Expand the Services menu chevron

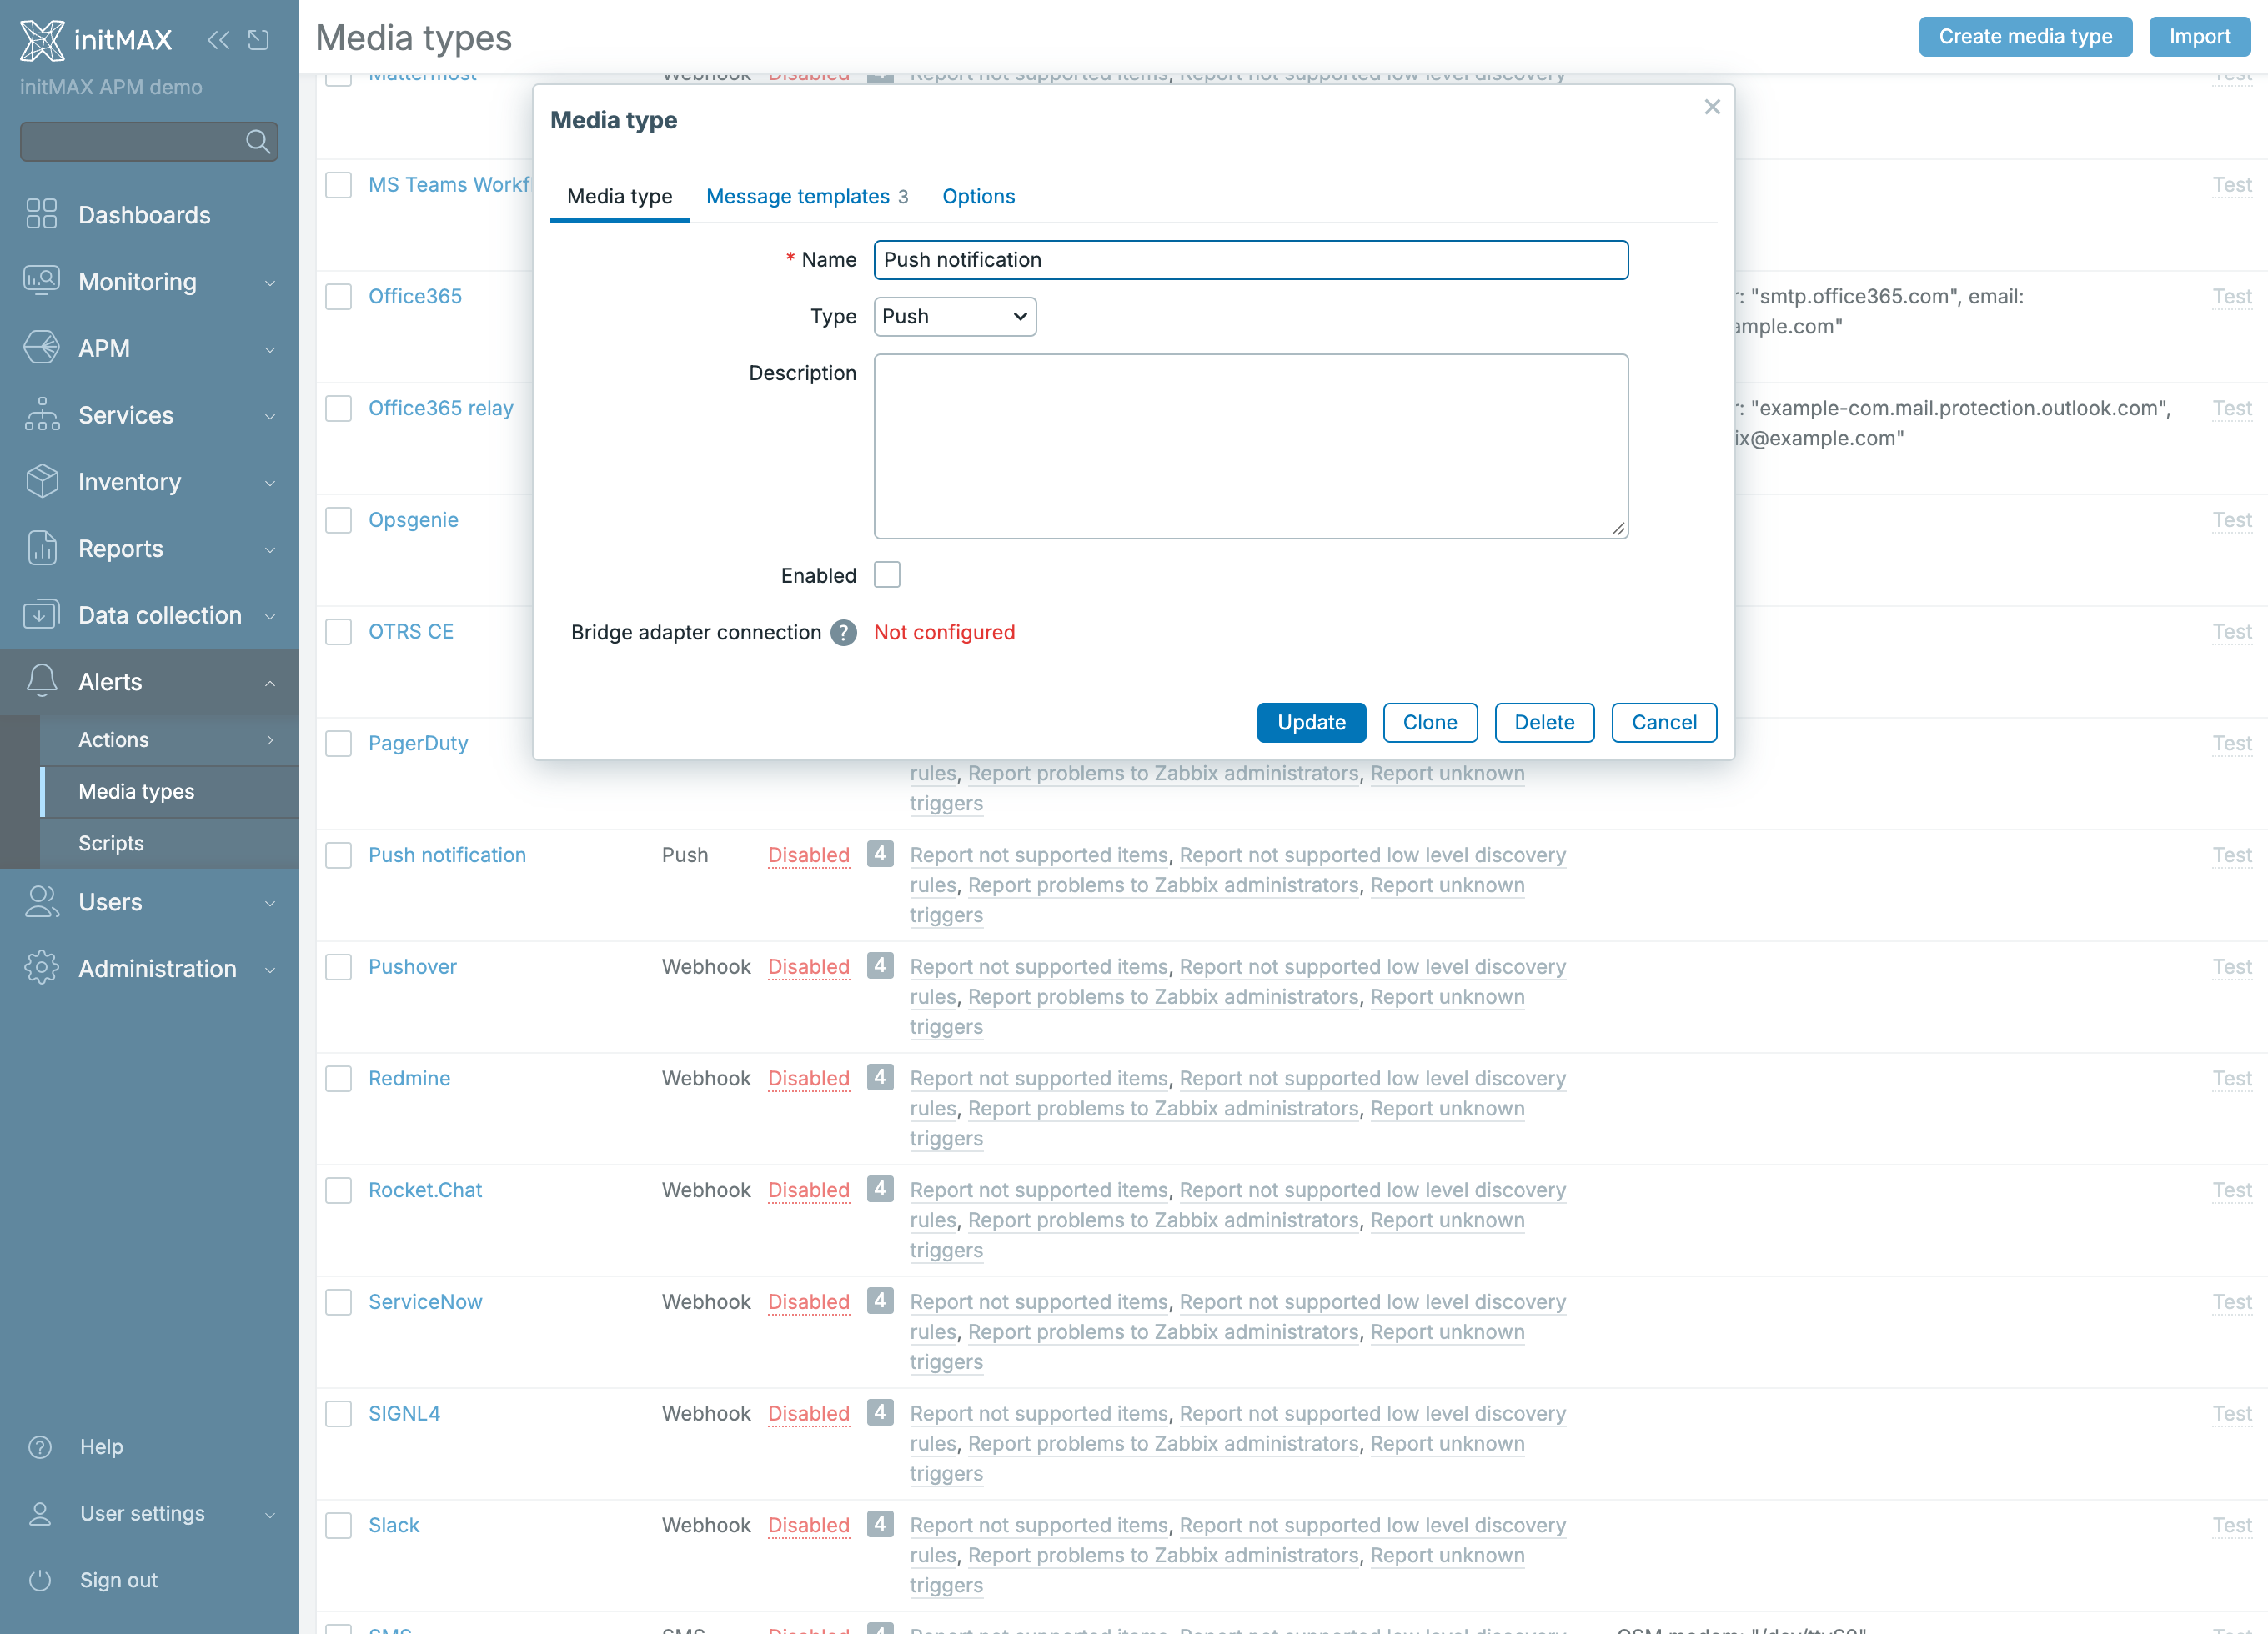pyautogui.click(x=270, y=415)
